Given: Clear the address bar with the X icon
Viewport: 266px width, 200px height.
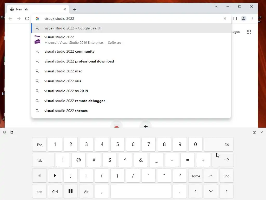Looking at the screenshot, I should [225, 18].
